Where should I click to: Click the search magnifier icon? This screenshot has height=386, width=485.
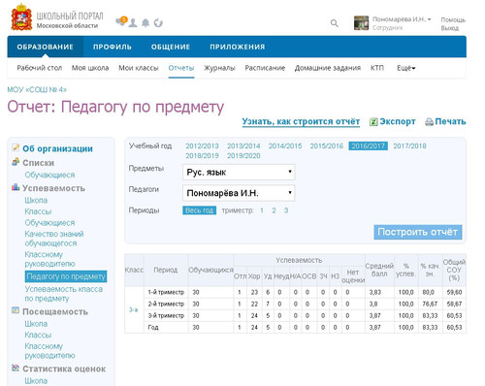335,23
